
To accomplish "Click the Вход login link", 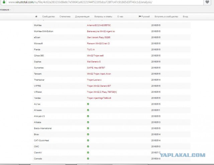I will (185, 16).
